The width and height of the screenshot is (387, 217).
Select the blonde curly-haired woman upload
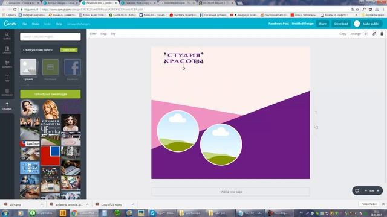(50, 110)
